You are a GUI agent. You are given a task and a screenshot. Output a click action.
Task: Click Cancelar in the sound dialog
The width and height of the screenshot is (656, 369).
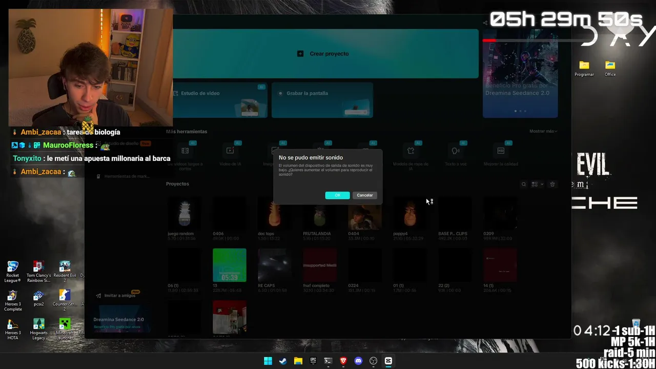tap(365, 195)
